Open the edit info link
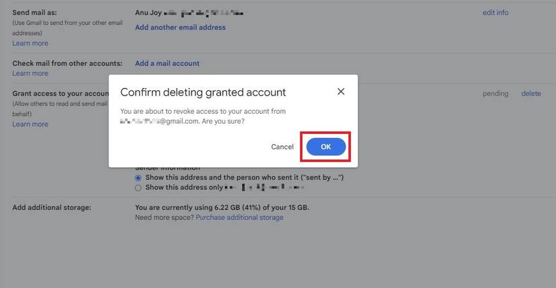This screenshot has width=556, height=288. pyautogui.click(x=495, y=13)
